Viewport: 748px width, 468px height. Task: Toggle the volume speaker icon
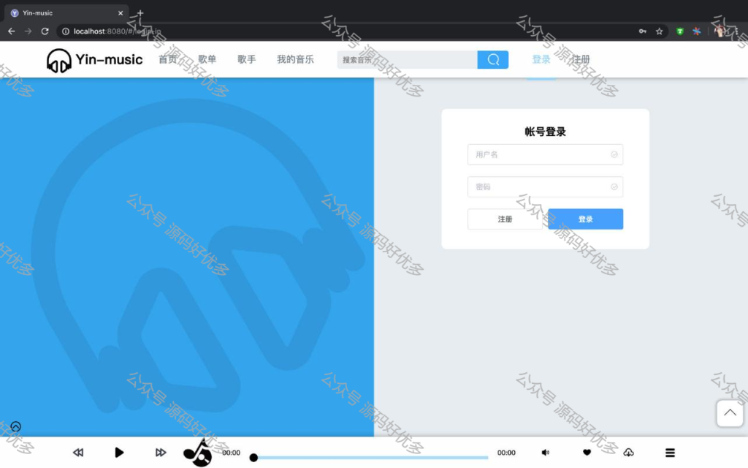click(x=545, y=452)
